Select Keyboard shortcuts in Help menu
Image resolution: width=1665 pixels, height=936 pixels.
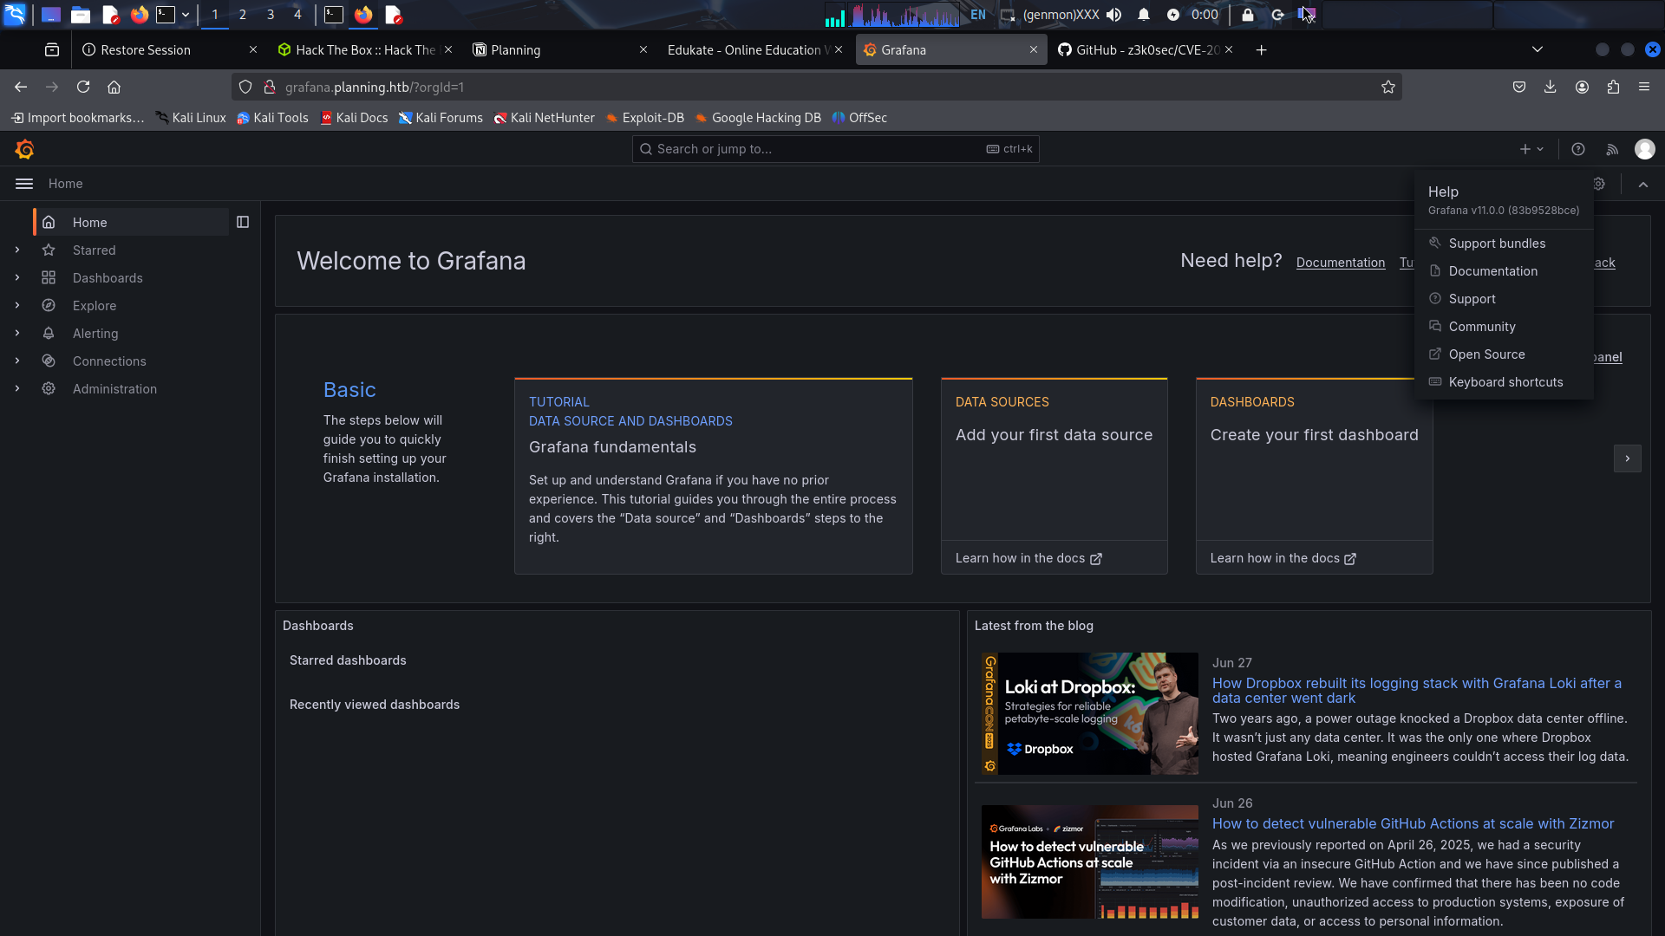click(x=1505, y=382)
